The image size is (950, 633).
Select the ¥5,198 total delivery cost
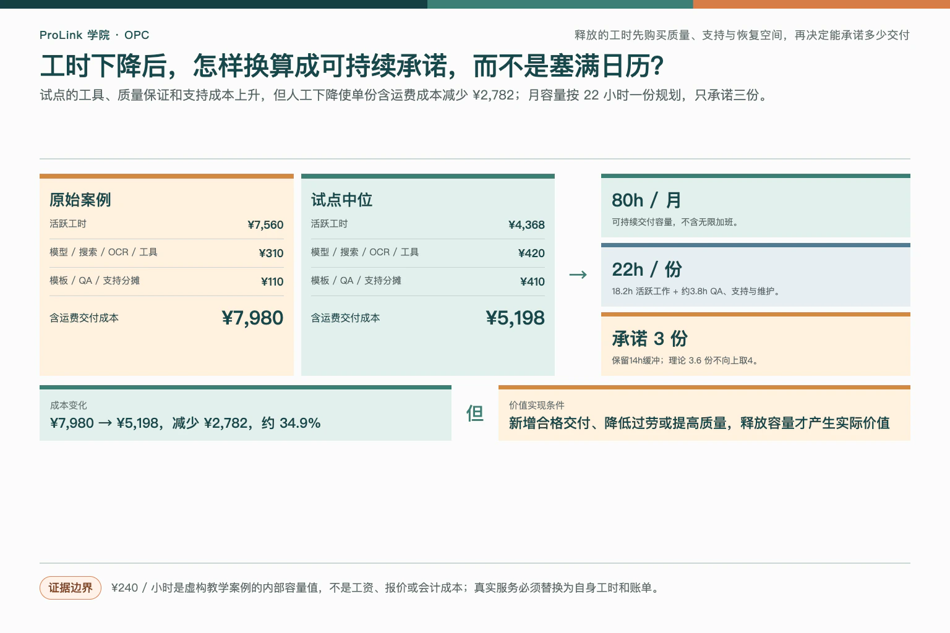(515, 318)
